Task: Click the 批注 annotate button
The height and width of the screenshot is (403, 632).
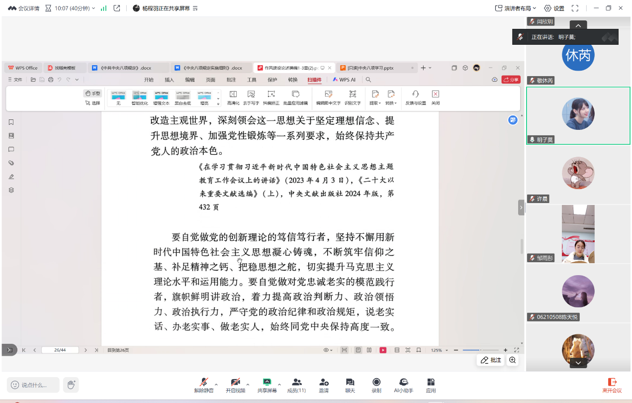Action: coord(491,360)
